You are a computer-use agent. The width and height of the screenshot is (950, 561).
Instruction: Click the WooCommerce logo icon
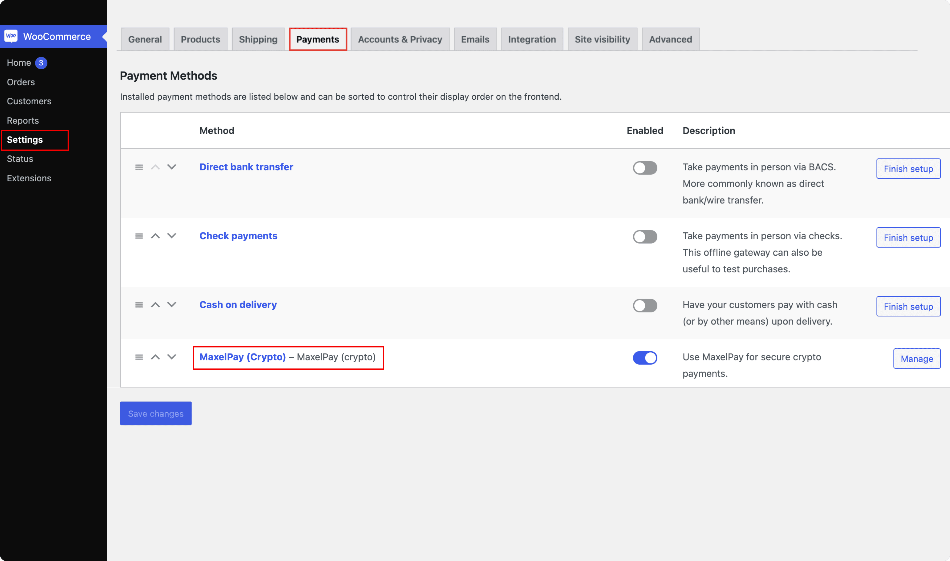11,36
